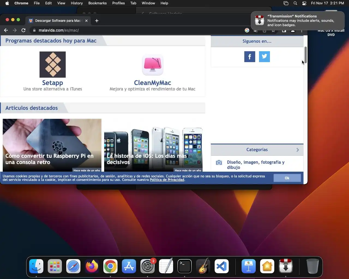Open the Chrome application menu
The image size is (349, 279).
pos(21,3)
